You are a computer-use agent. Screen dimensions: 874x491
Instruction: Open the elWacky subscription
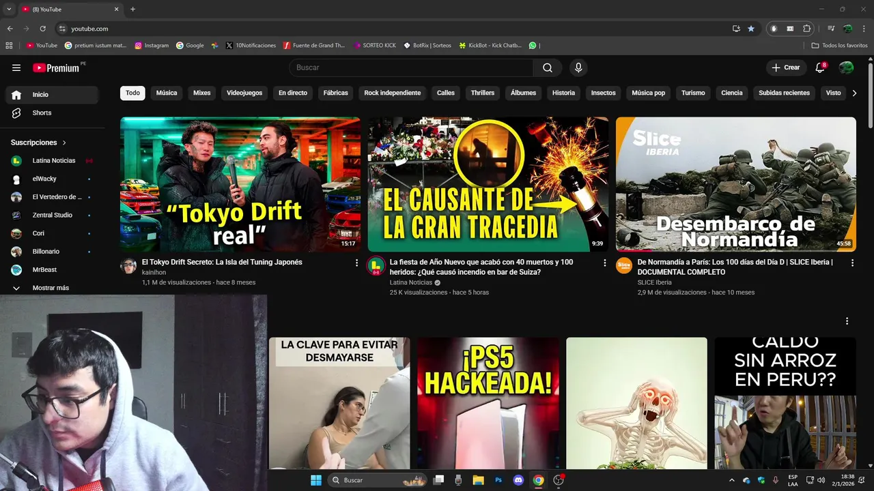[52, 179]
